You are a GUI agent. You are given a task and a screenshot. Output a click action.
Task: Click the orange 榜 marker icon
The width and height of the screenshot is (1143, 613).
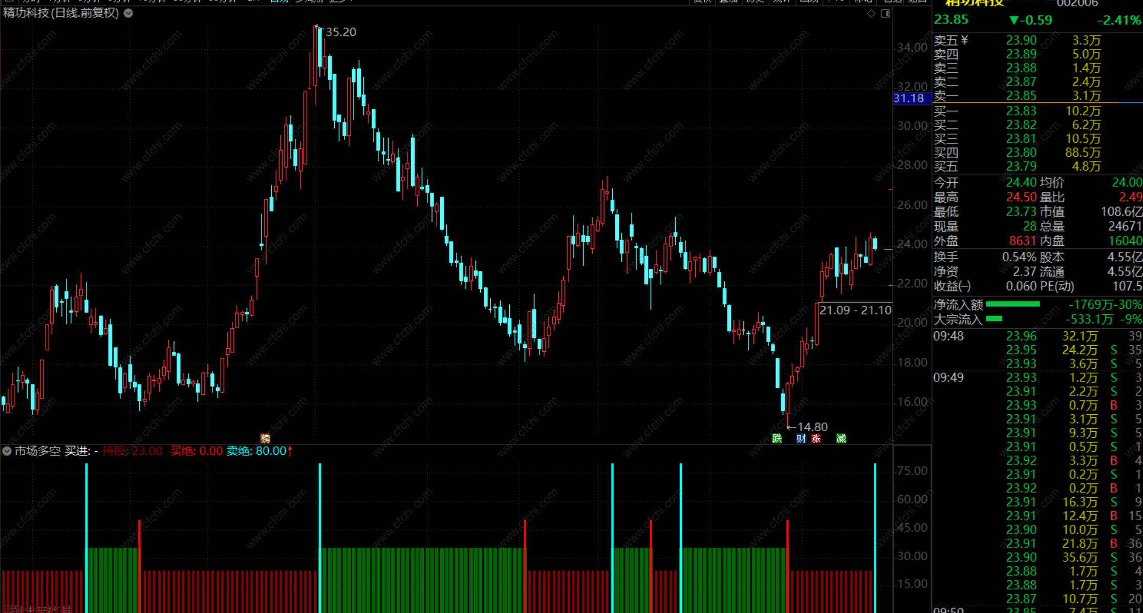coord(265,438)
